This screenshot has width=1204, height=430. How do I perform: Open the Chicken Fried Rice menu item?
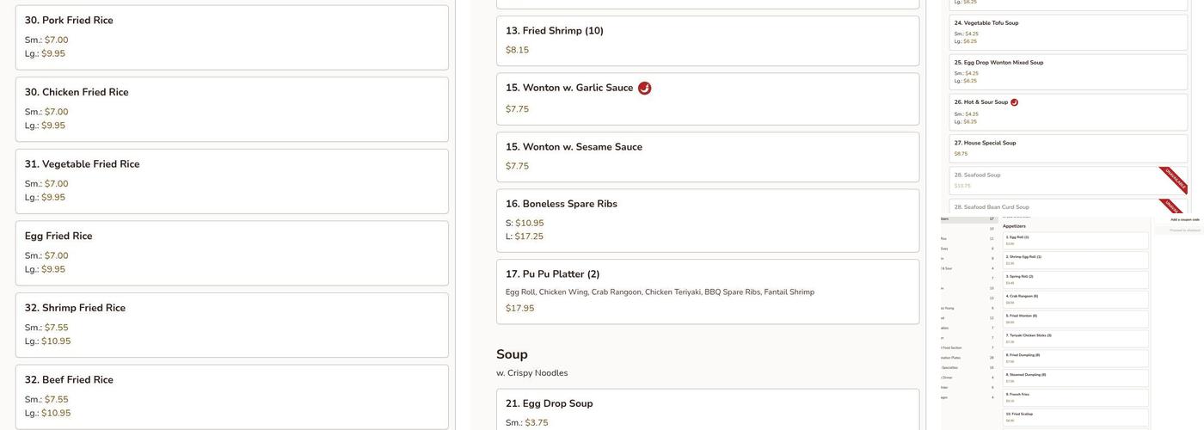231,109
